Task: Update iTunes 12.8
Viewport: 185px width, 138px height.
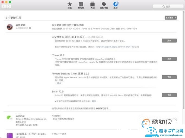Action: click(x=169, y=59)
